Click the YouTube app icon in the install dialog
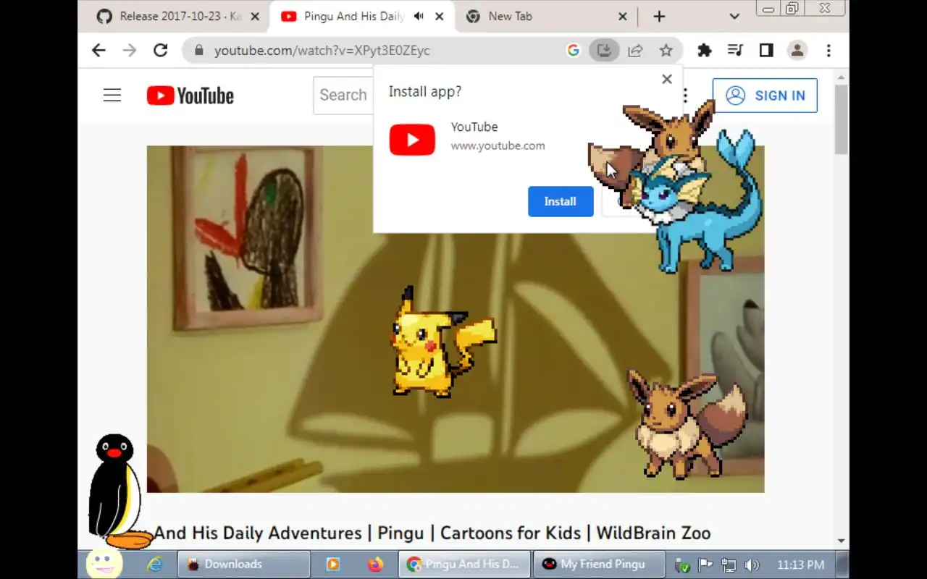Viewport: 927px width, 579px height. 412,140
